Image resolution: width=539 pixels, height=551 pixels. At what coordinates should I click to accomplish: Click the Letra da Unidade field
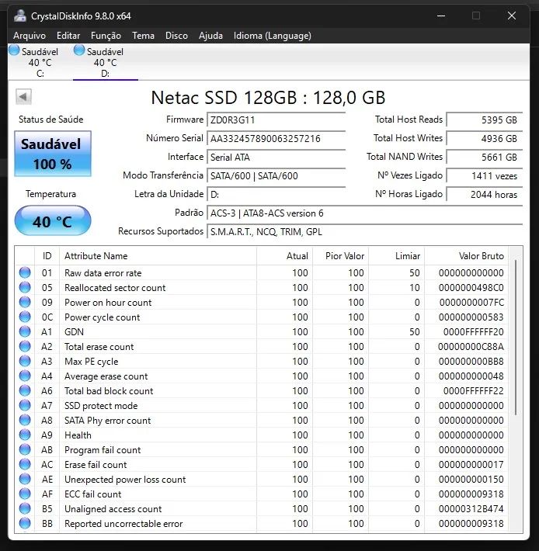[x=276, y=194]
